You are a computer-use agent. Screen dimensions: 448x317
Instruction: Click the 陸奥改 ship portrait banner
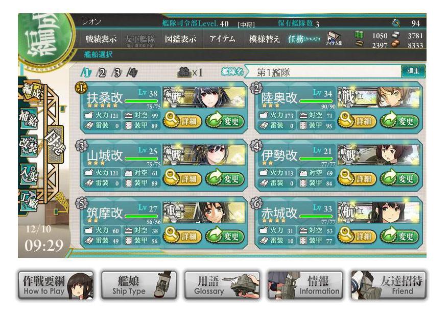[x=379, y=97]
